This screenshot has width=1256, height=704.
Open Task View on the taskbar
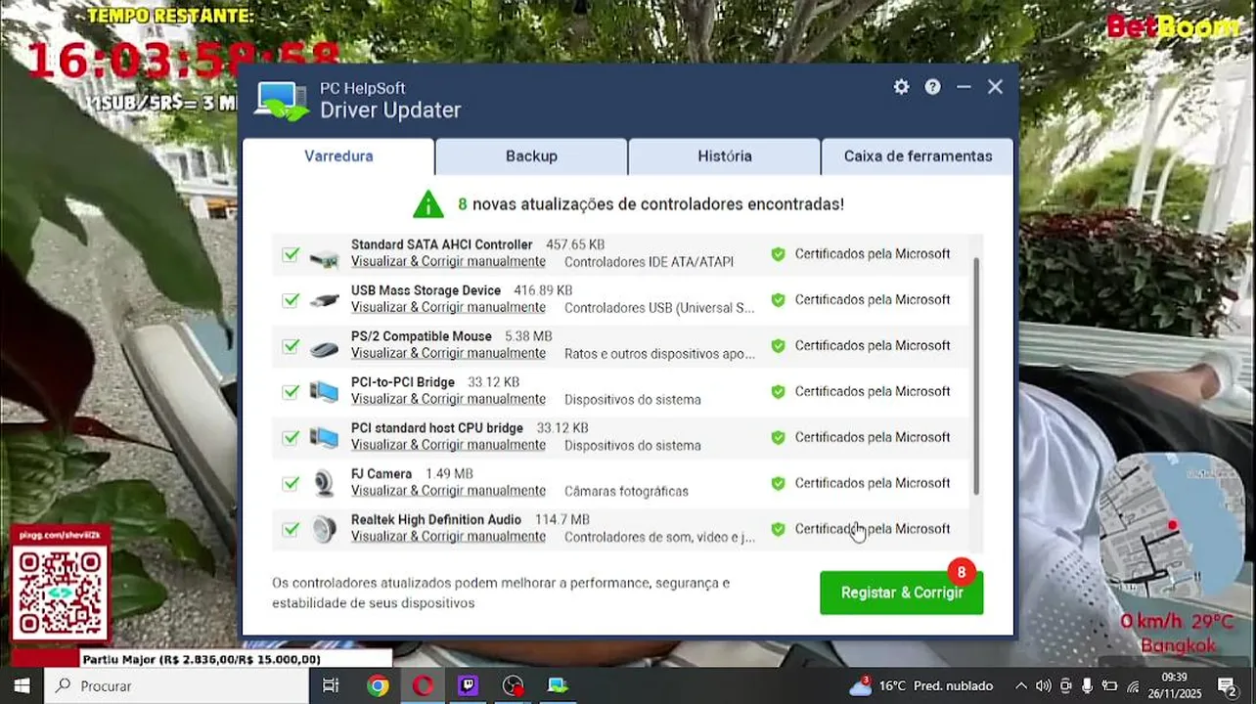[331, 685]
